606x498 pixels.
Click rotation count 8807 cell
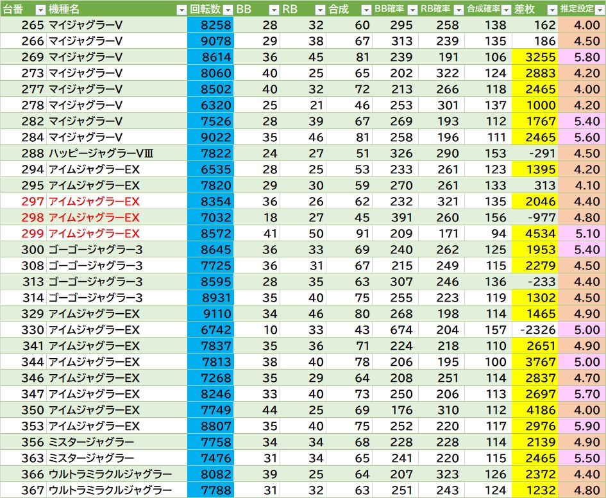[210, 426]
